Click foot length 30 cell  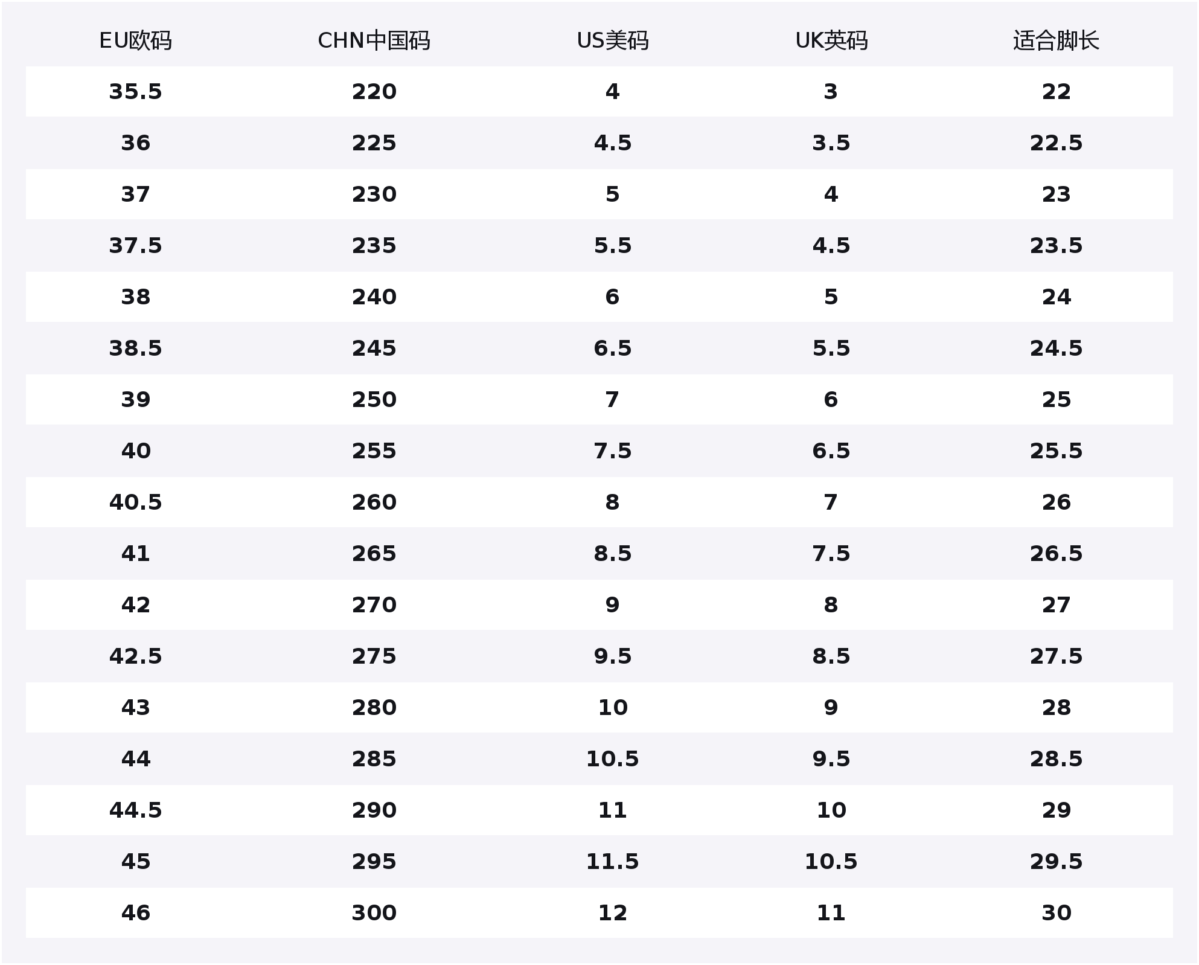(1056, 913)
